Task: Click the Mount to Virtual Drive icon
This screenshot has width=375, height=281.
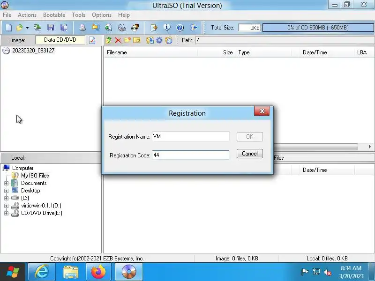Action: tap(122, 28)
